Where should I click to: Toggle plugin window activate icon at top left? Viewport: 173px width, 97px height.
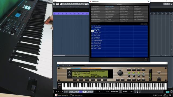(58, 65)
